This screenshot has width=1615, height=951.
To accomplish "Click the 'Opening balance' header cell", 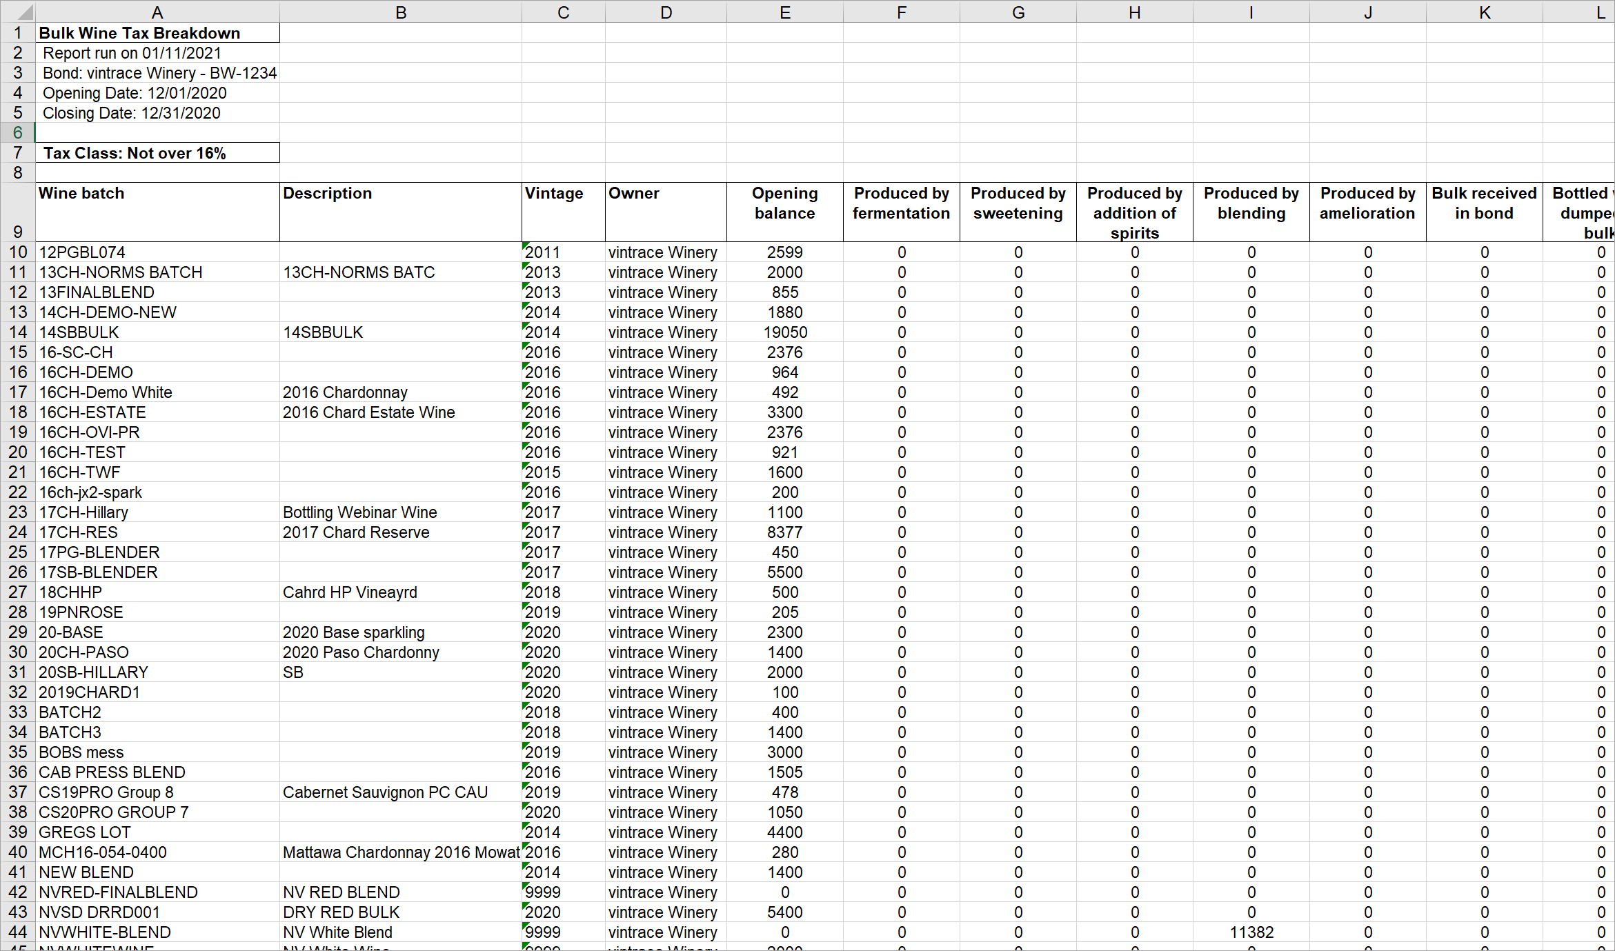I will (x=785, y=212).
